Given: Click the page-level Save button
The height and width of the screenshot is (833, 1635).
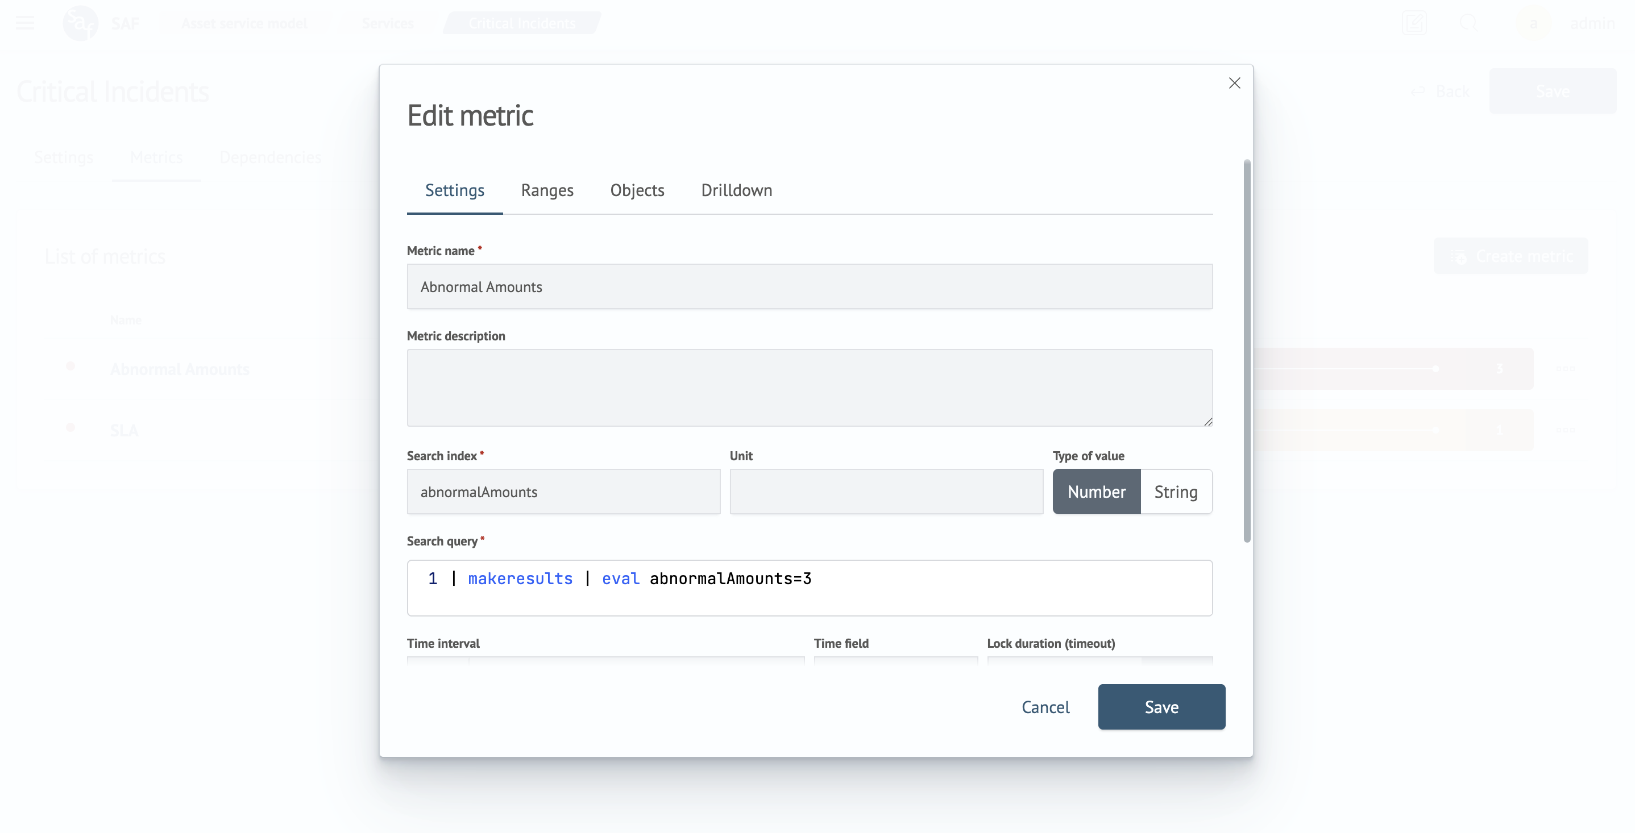Looking at the screenshot, I should (x=1553, y=91).
